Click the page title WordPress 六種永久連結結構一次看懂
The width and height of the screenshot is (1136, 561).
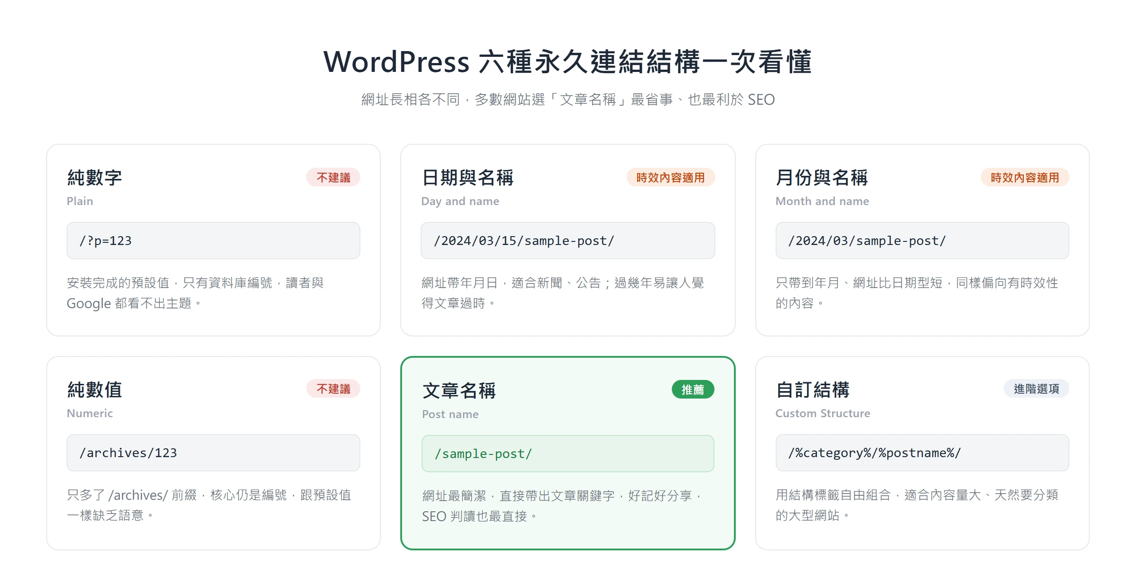(x=568, y=62)
